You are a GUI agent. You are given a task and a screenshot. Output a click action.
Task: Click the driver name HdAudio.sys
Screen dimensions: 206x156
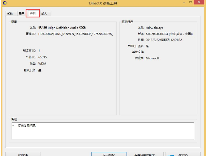tap(154, 28)
